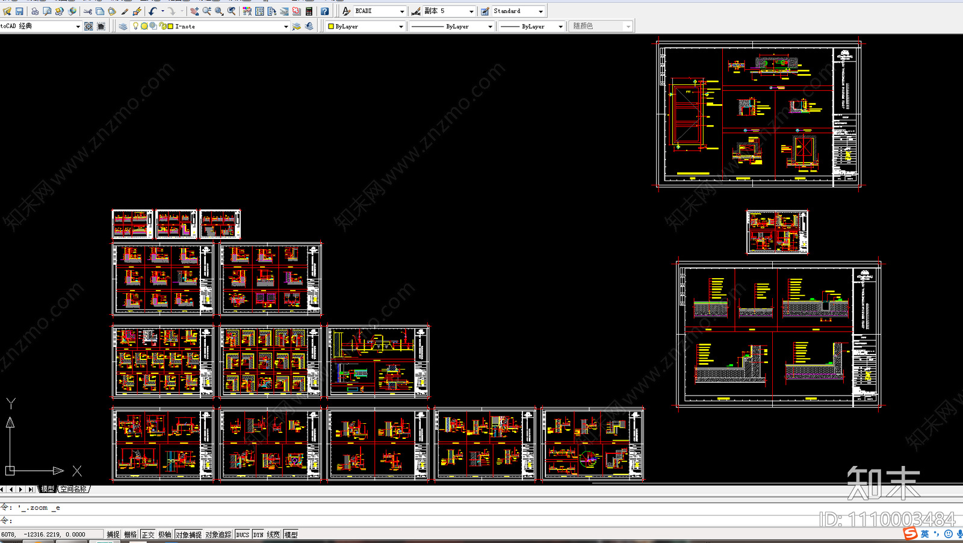The width and height of the screenshot is (963, 543).
Task: Toggle 线宽 lineweight display
Action: click(273, 535)
